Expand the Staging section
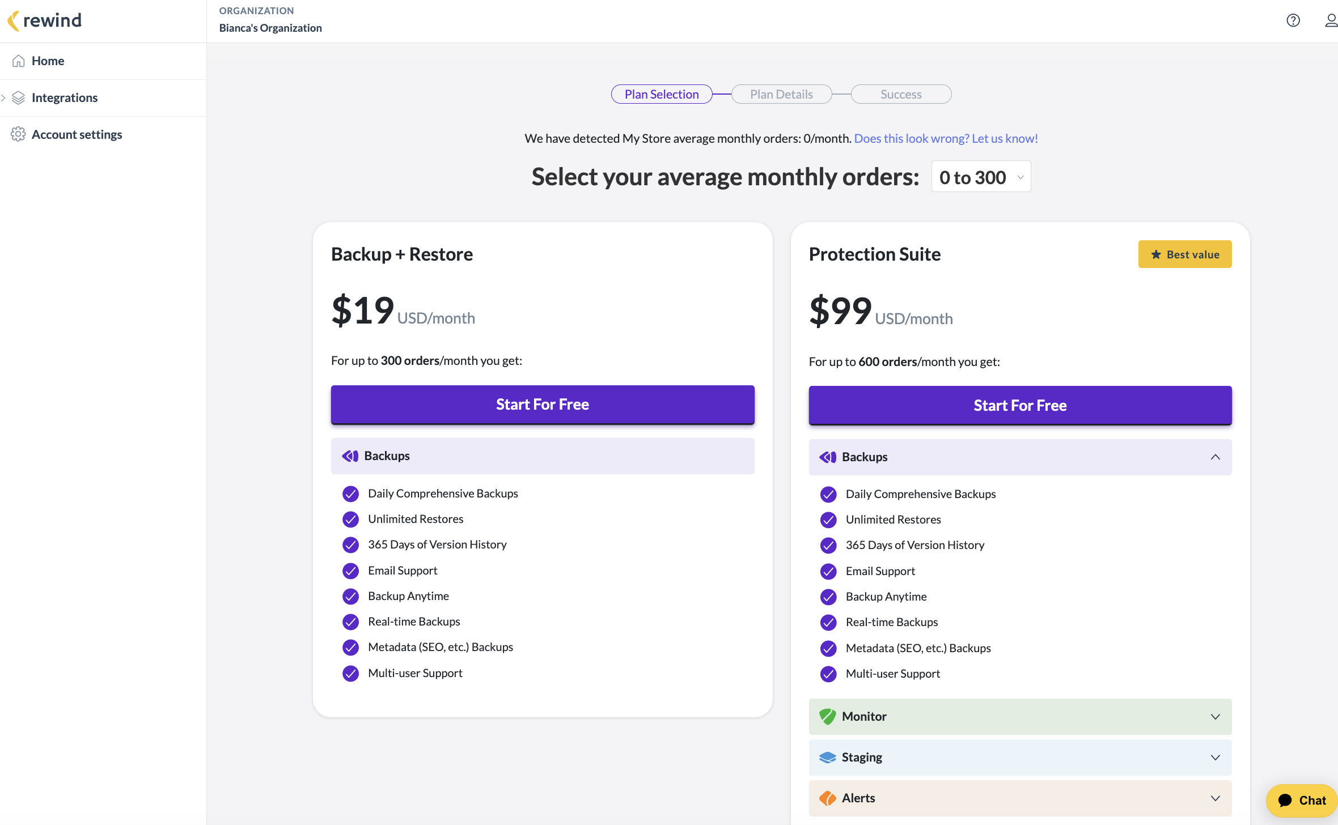The height and width of the screenshot is (825, 1338). [1215, 757]
